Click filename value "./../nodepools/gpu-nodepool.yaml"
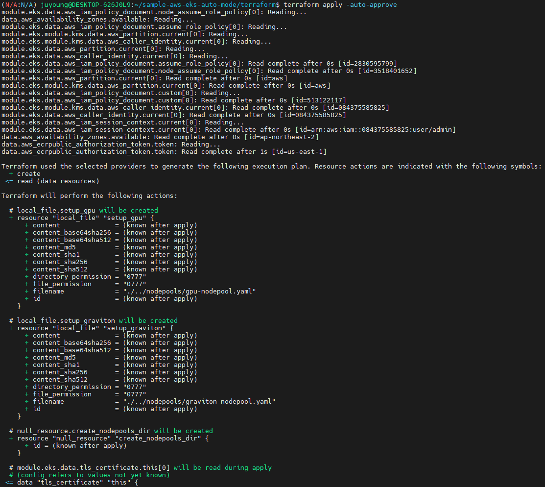This screenshot has width=545, height=487. 190,291
